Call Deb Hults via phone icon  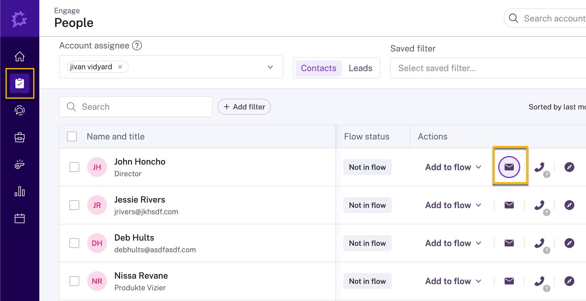pyautogui.click(x=539, y=243)
